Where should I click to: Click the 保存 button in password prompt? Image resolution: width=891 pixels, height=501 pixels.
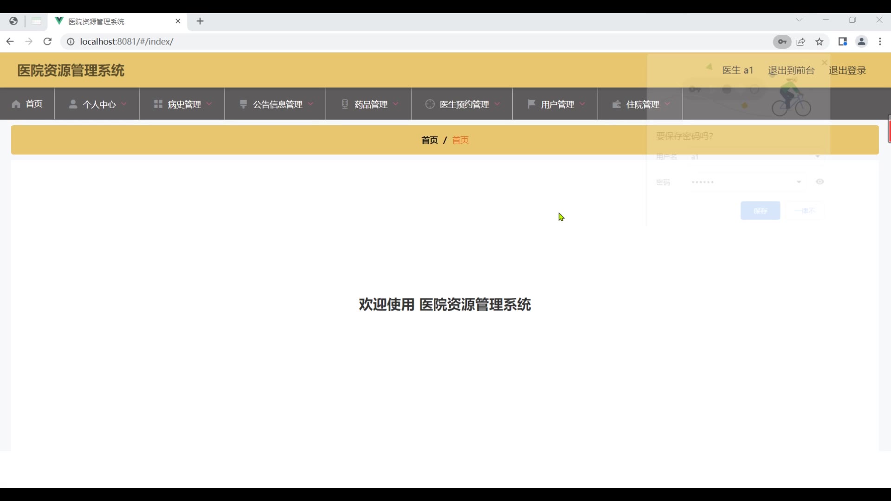click(x=760, y=211)
